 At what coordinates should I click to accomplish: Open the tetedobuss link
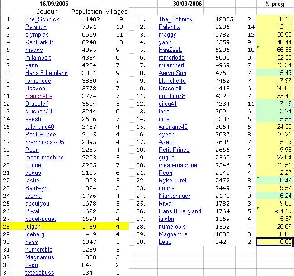click(x=39, y=273)
